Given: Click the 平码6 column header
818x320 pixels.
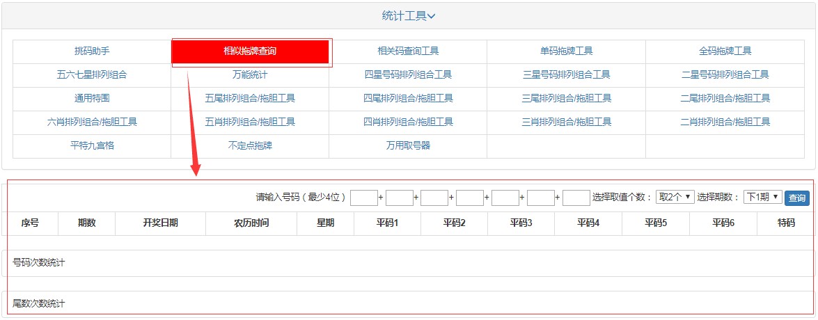Looking at the screenshot, I should point(723,223).
